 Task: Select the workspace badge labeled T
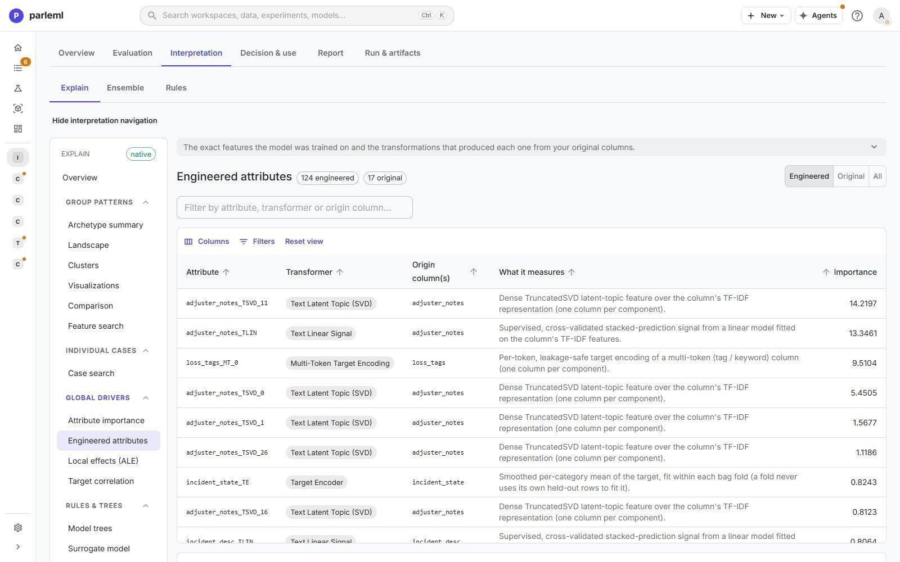tap(18, 243)
